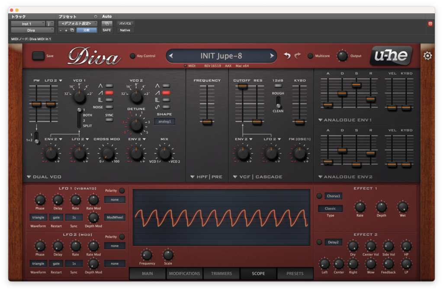Open LFO 1 triangle waveform selector
This screenshot has width=443, height=291.
tap(38, 217)
